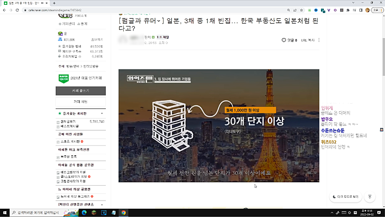
Task: Click the 초대하기 invite link
Action: click(97, 40)
